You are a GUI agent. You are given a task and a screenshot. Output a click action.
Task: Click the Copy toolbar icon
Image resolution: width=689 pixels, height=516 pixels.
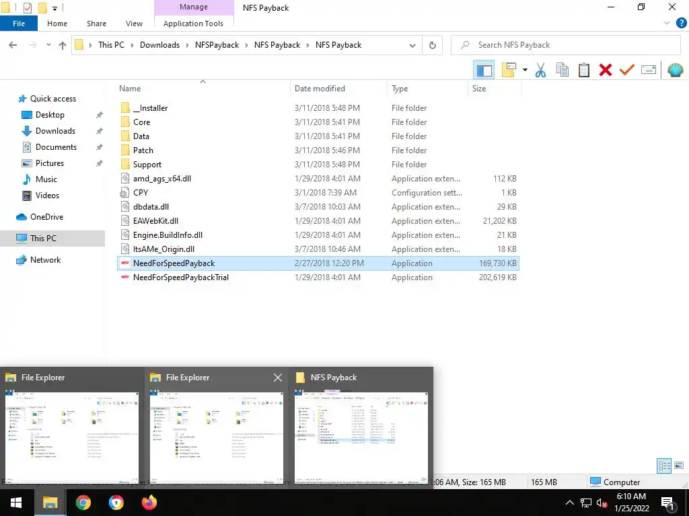[x=562, y=70]
